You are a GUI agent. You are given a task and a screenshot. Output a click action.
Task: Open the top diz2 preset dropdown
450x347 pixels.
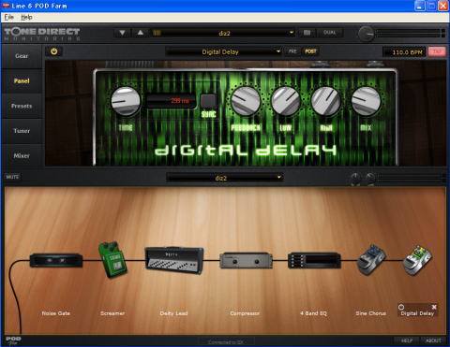pyautogui.click(x=224, y=33)
